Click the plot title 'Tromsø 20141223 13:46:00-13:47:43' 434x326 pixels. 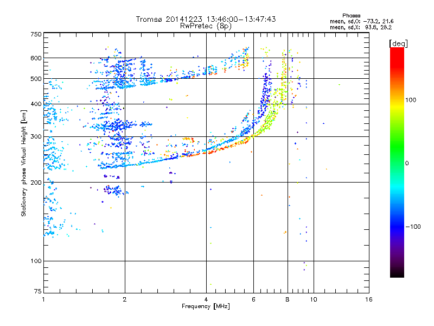pos(206,19)
